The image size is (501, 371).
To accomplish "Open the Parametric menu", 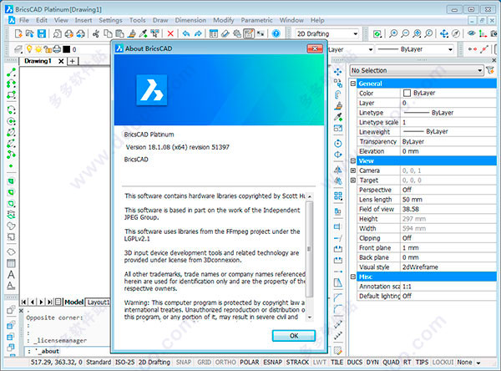I will [256, 20].
